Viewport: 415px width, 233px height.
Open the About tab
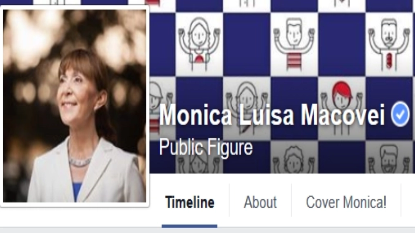pos(260,202)
